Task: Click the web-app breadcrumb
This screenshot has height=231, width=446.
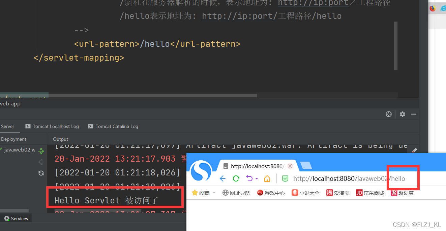Action: coord(10,104)
